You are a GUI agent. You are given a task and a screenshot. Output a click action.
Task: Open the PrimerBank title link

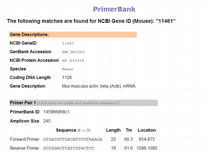coord(114,9)
